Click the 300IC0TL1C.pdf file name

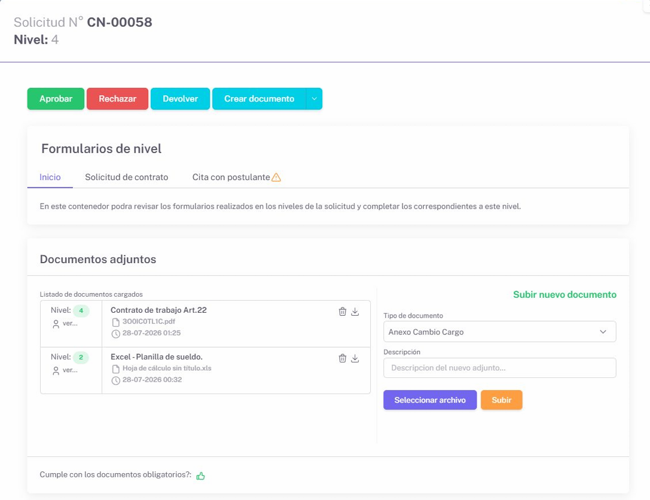pos(149,321)
